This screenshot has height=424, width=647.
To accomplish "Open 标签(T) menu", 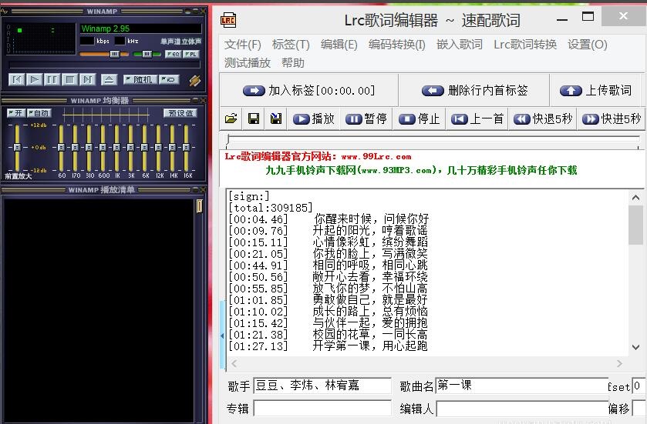I will (x=291, y=45).
